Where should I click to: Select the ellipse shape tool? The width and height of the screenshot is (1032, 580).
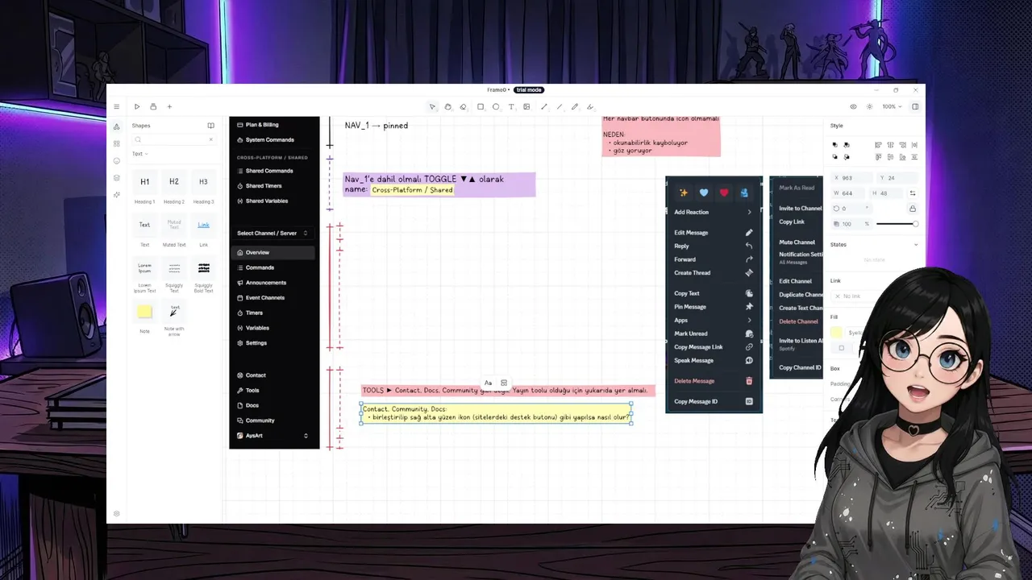tap(496, 106)
